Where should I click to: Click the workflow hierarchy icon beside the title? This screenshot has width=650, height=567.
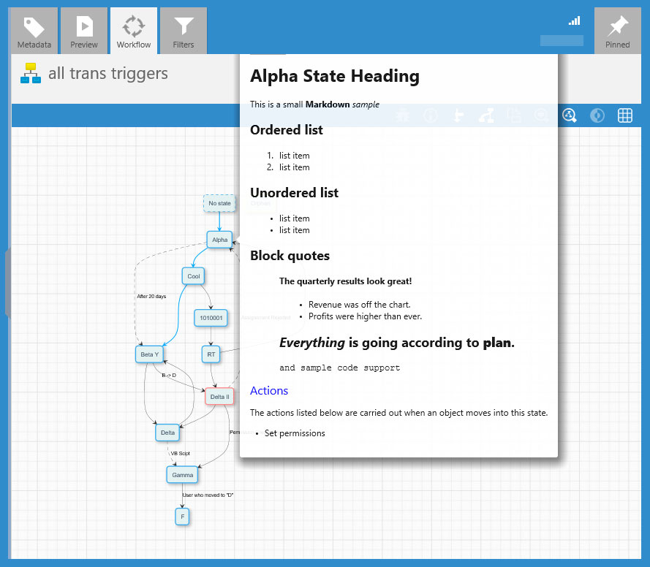pyautogui.click(x=31, y=73)
